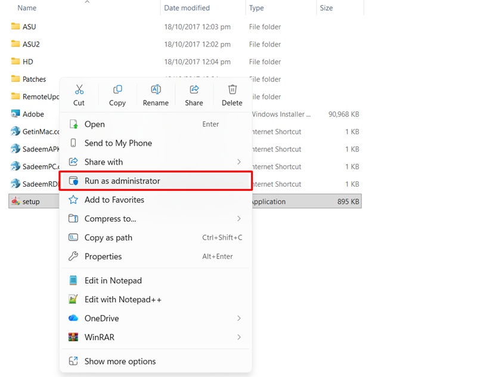Click the Delete icon

click(232, 88)
